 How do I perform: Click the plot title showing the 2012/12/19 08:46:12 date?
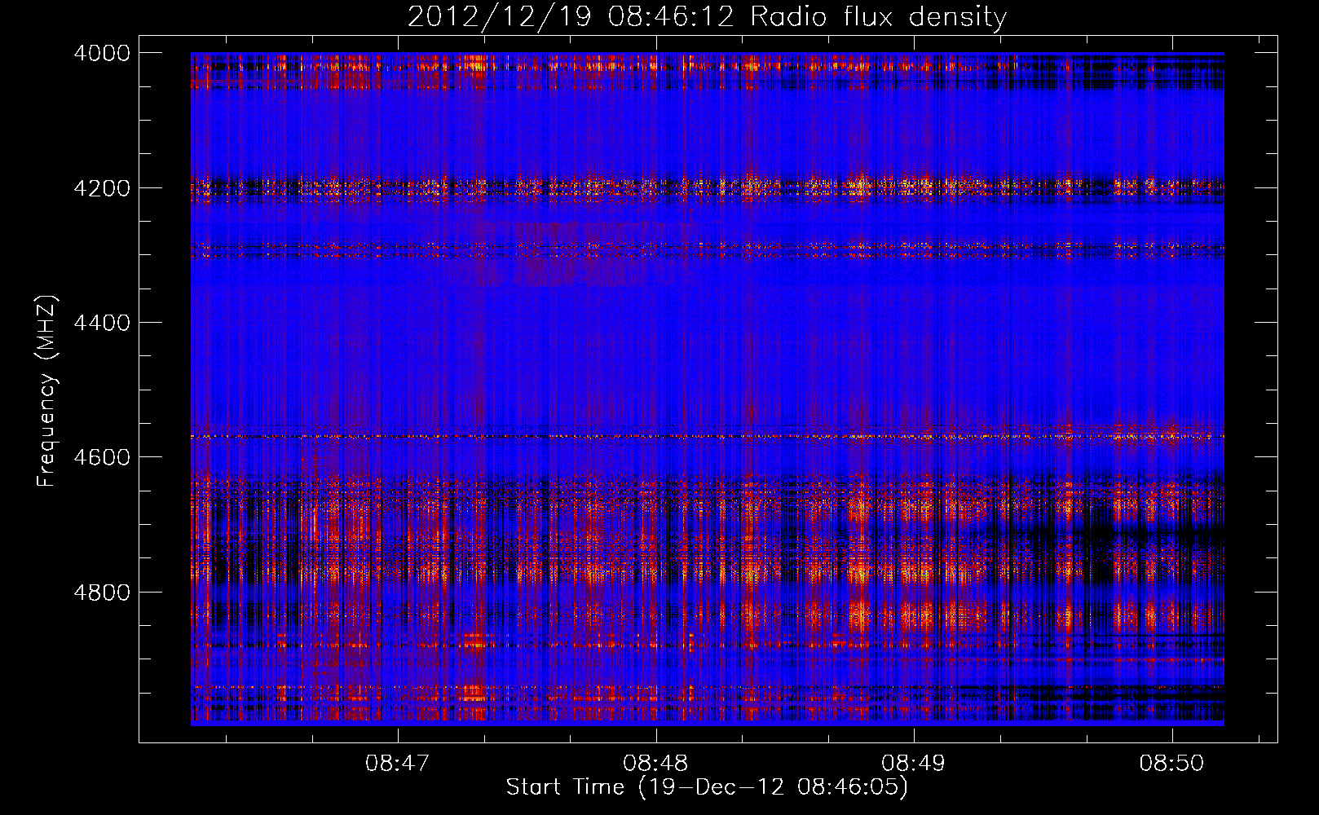(707, 17)
